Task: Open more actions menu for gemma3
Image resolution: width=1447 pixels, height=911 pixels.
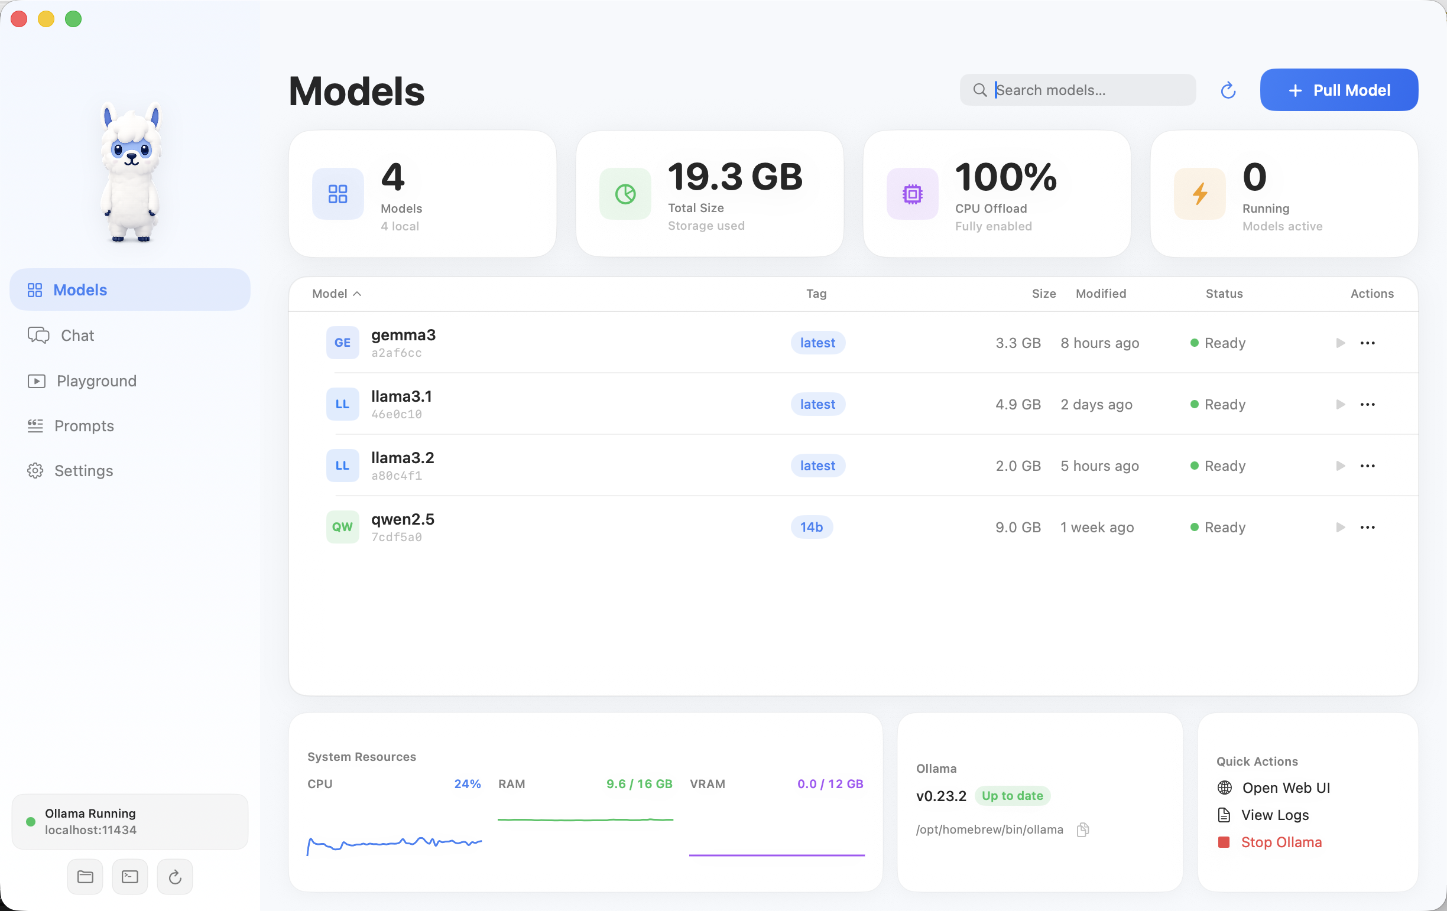Action: tap(1367, 343)
